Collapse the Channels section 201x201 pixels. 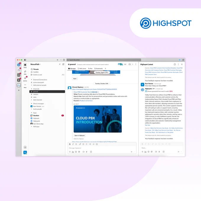tap(32, 89)
